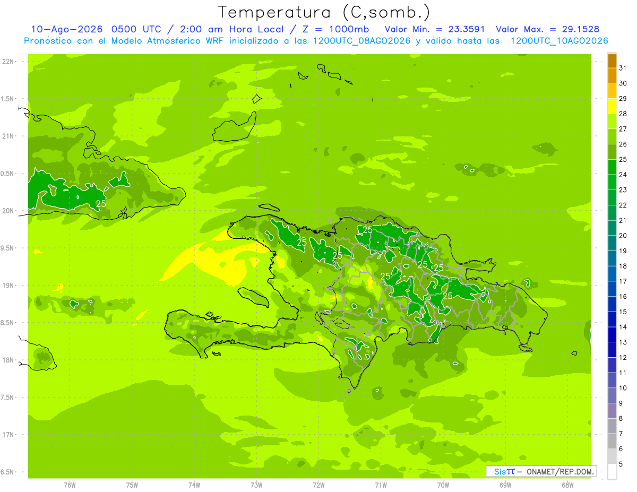The height and width of the screenshot is (492, 637).
Task: Click the "31" legend value
Action: coord(623,68)
